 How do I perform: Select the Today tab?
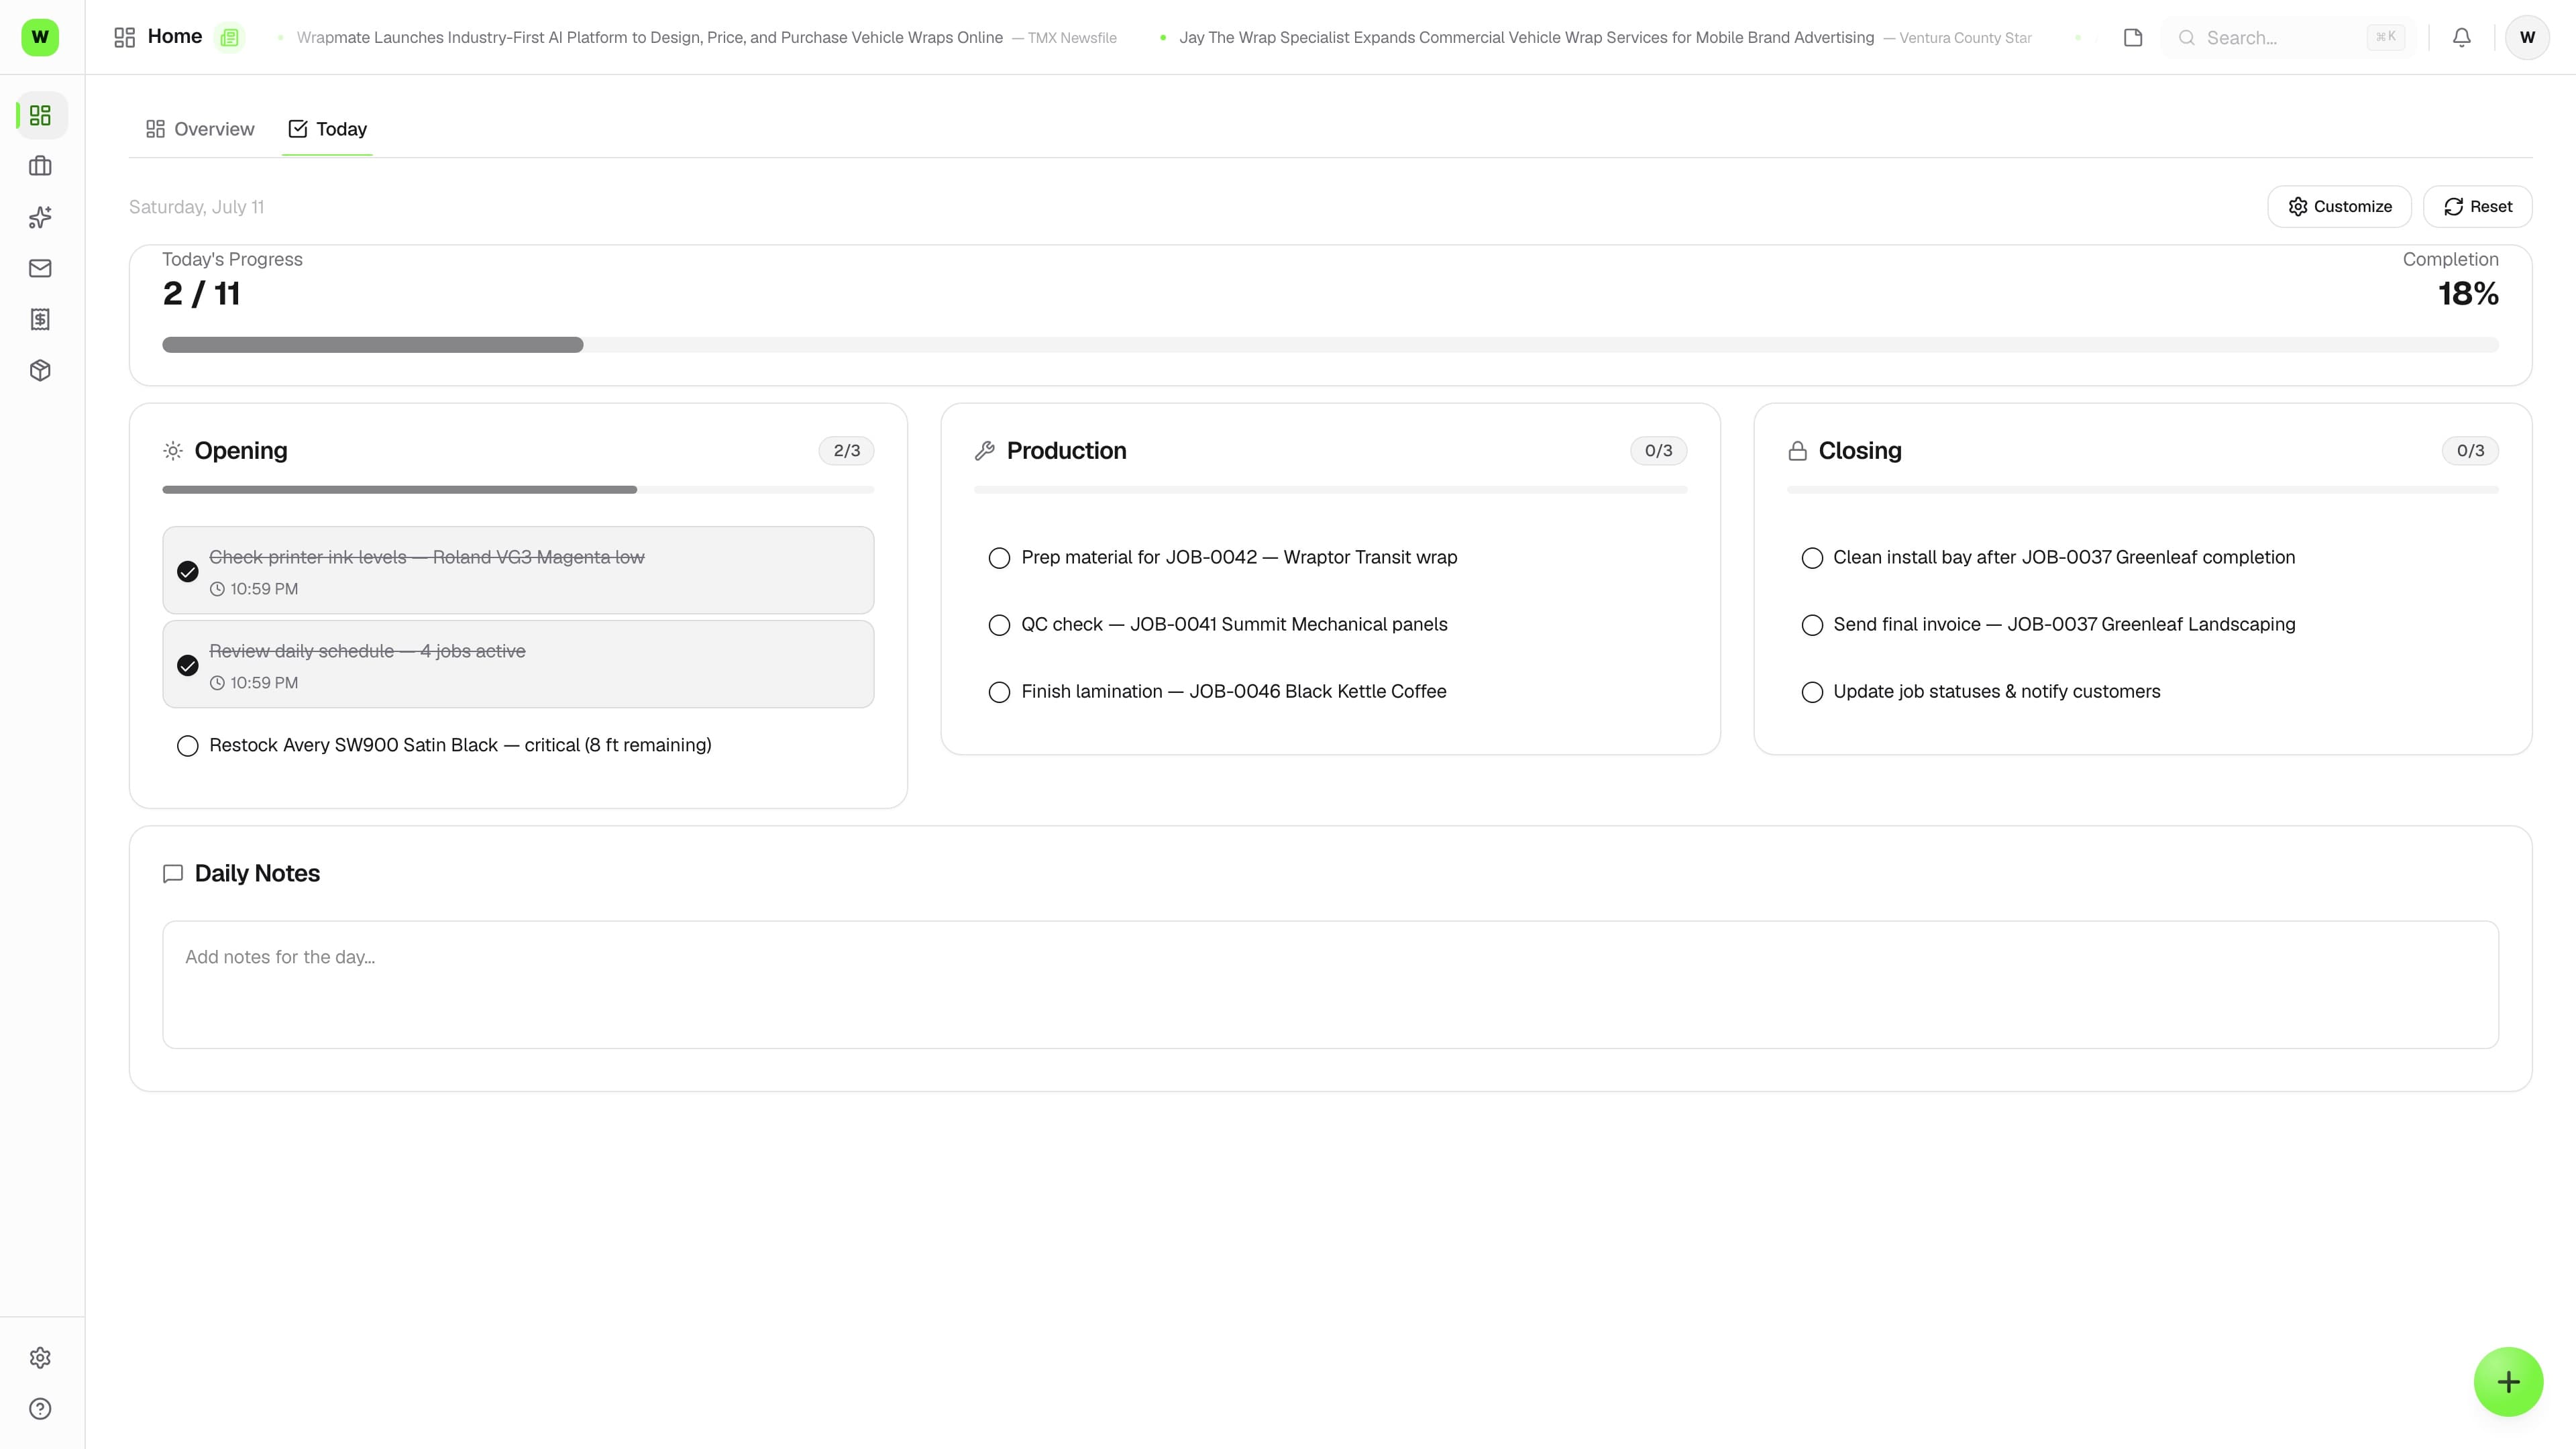coord(327,129)
